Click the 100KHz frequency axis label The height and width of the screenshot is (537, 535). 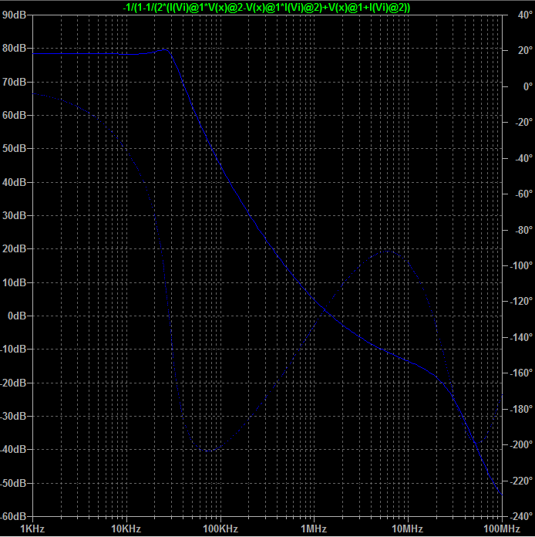click(x=220, y=529)
